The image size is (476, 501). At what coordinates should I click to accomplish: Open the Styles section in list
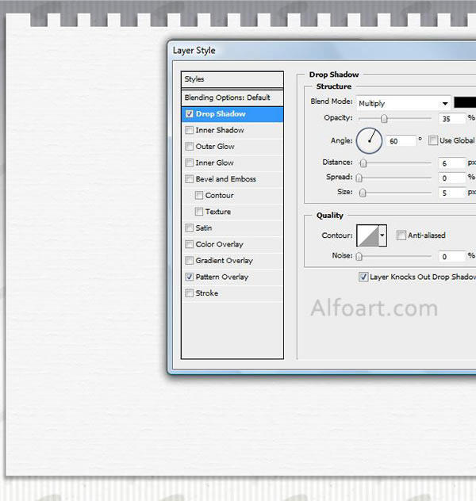[232, 79]
